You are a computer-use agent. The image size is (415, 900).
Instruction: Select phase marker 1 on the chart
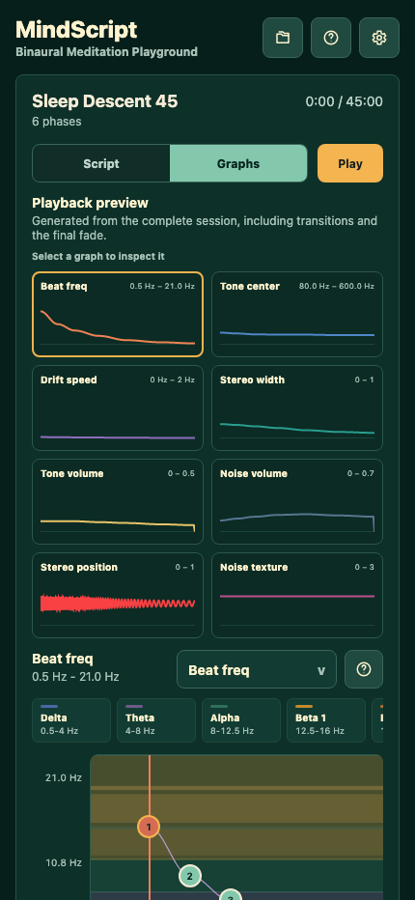point(149,827)
